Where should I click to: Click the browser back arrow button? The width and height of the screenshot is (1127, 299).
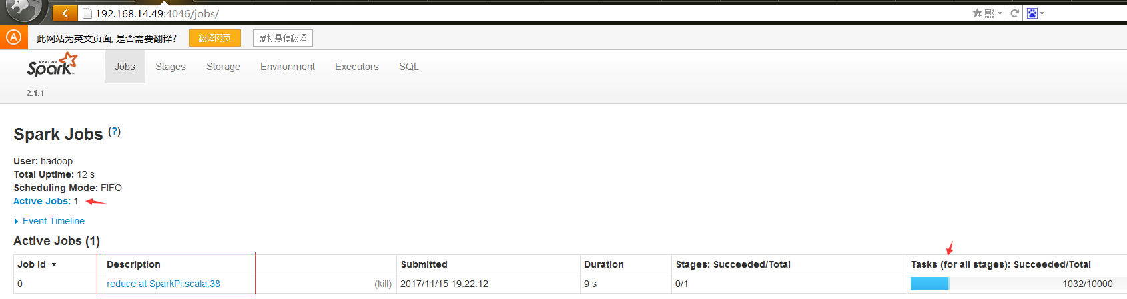pos(65,13)
